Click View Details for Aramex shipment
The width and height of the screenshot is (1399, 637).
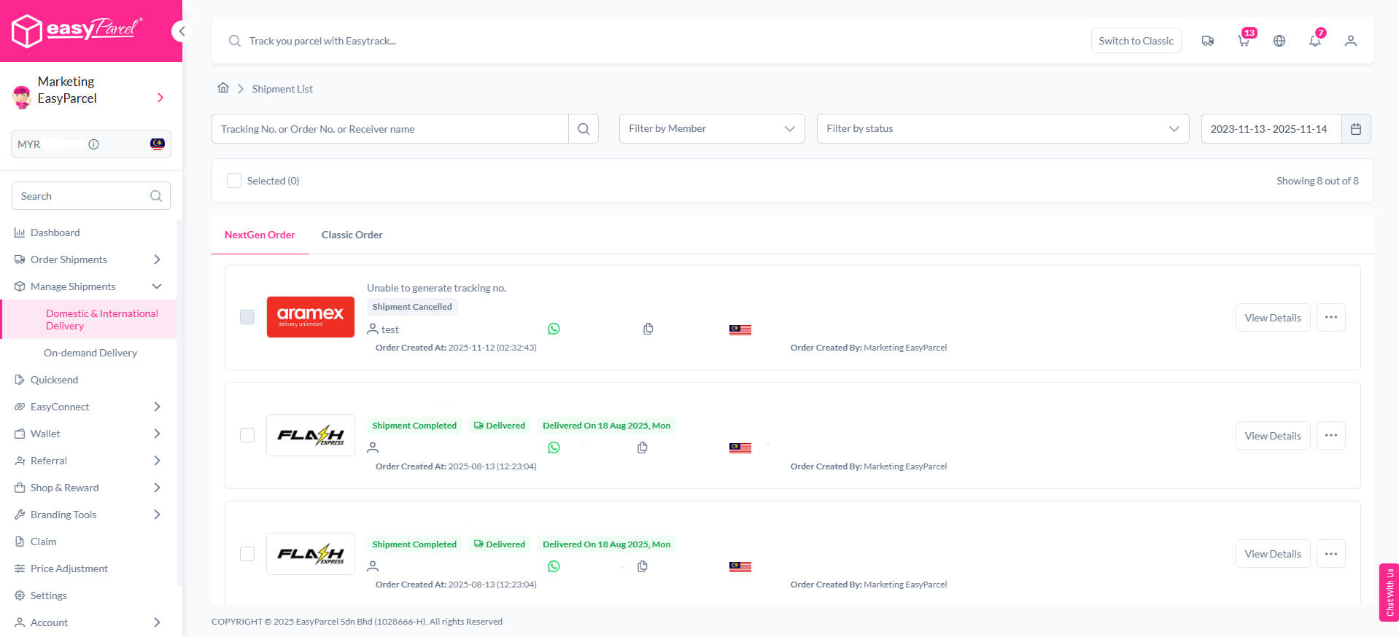point(1272,318)
